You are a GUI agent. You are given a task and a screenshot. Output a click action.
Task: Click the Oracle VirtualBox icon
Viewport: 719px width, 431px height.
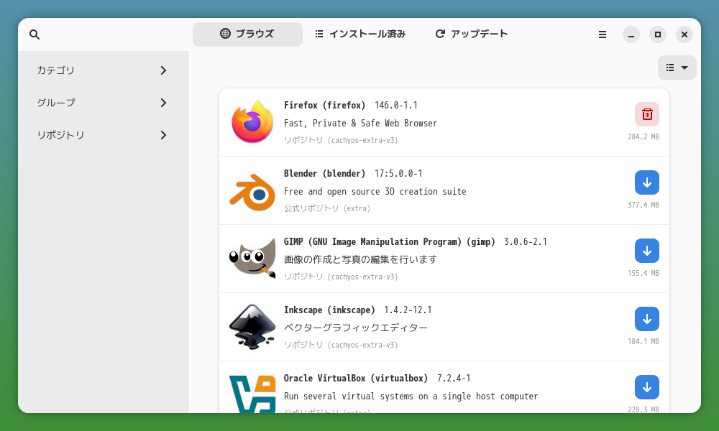[252, 394]
